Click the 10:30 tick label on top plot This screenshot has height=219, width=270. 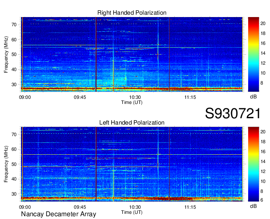coord(135,97)
